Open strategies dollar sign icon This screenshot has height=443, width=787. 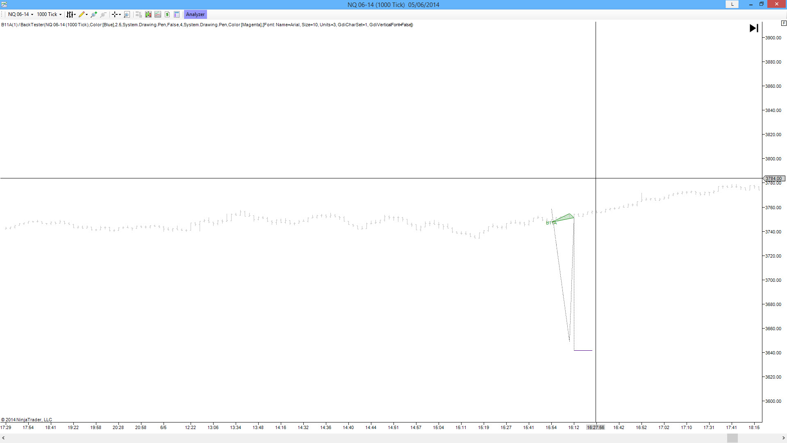(167, 14)
